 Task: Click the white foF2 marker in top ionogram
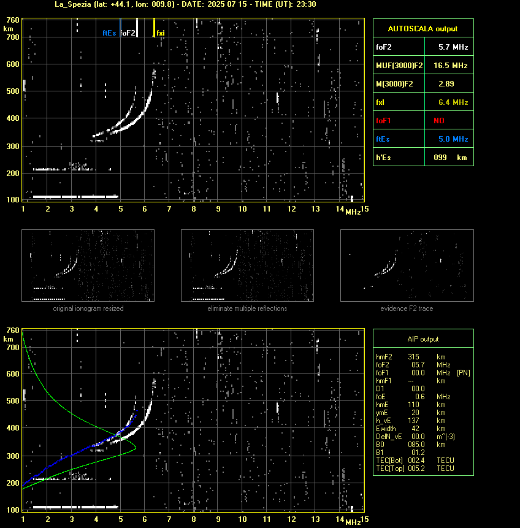click(137, 28)
